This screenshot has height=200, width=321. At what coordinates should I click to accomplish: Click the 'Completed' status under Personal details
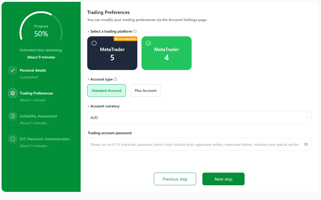pos(29,77)
